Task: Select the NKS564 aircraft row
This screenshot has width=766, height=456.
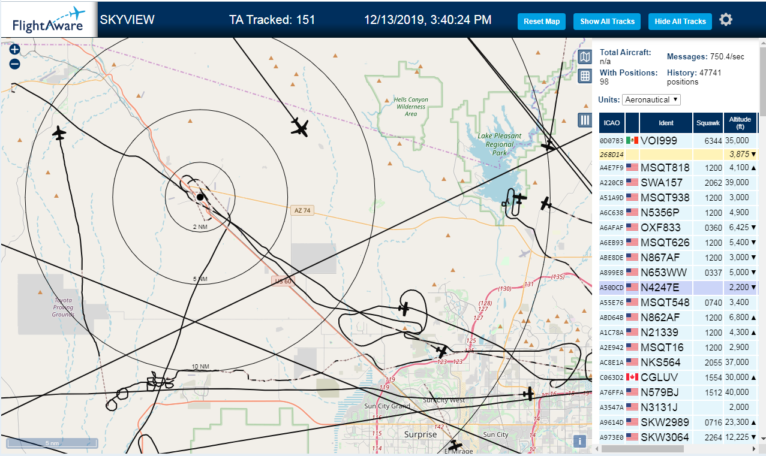Action: tap(678, 363)
